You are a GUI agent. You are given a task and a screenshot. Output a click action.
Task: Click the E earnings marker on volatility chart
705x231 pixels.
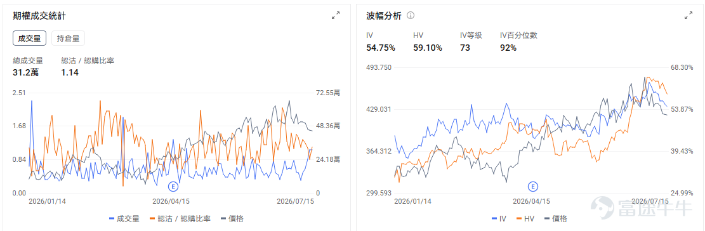tap(532, 186)
